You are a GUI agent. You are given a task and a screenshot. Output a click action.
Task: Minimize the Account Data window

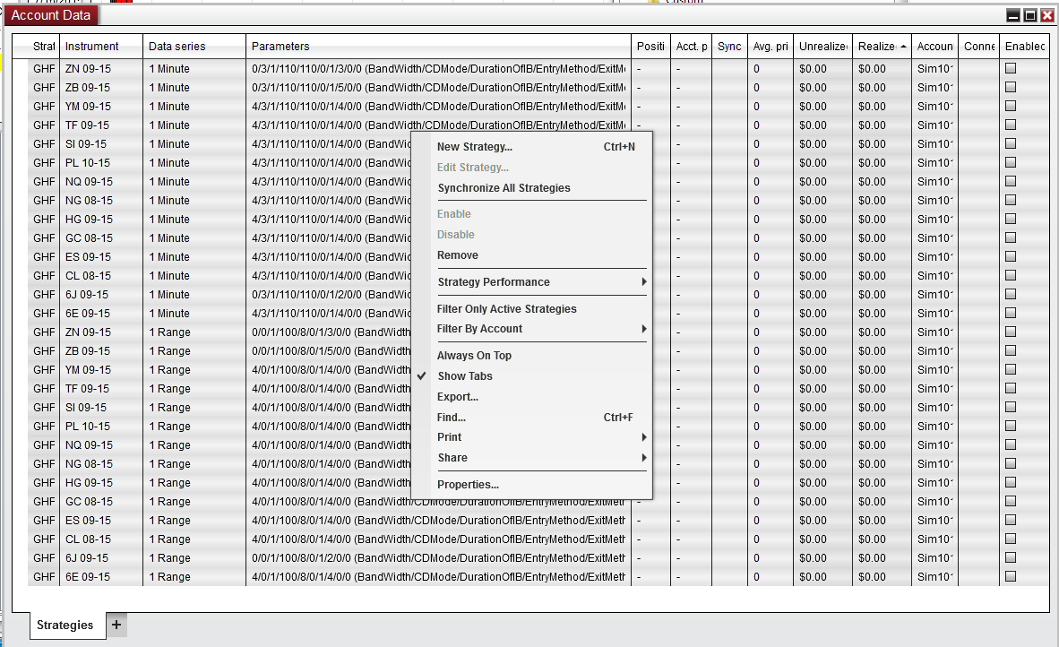click(1013, 15)
